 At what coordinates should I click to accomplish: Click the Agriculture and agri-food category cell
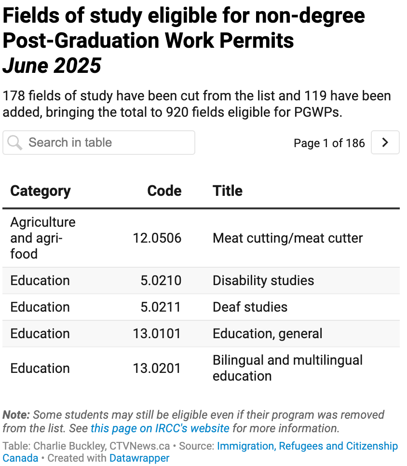pos(43,238)
